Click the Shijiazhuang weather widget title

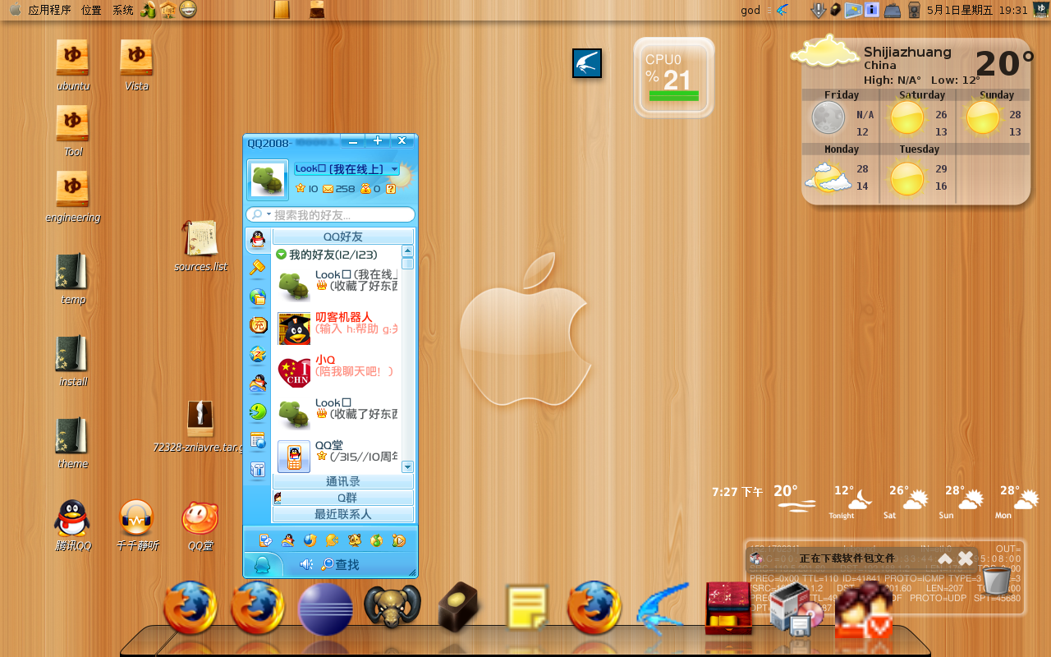[x=907, y=52]
